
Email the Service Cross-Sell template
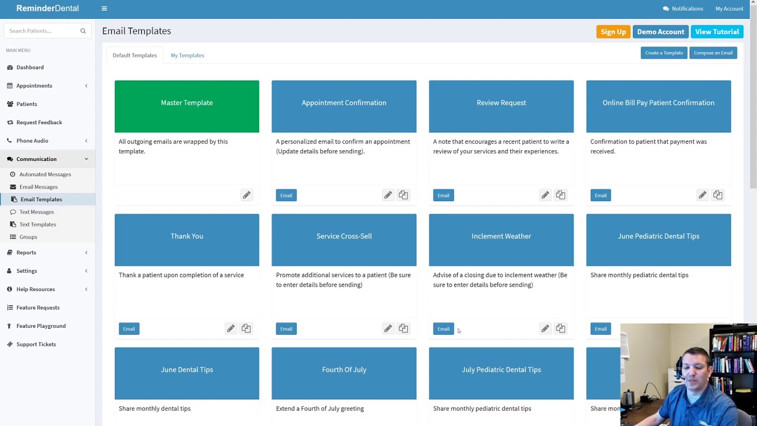(286, 329)
